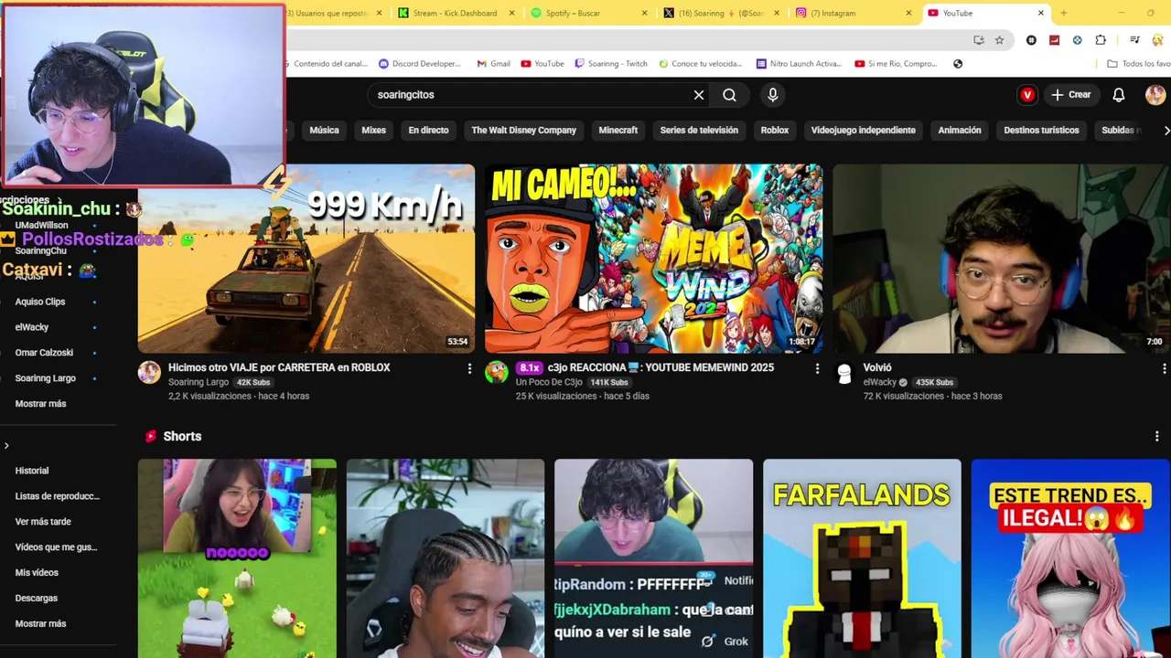Open the FARFALANDS short thumbnail
This screenshot has width=1171, height=658.
862,558
